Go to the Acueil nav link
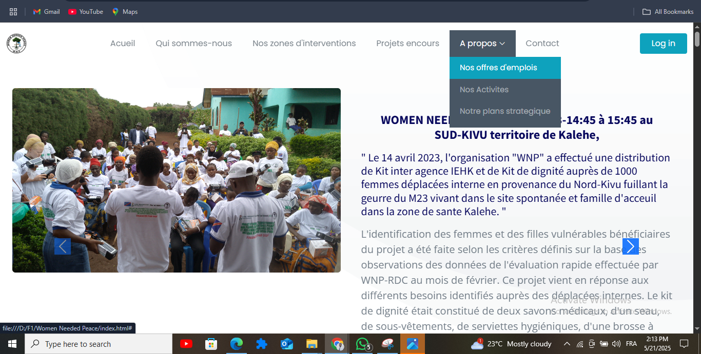 123,44
